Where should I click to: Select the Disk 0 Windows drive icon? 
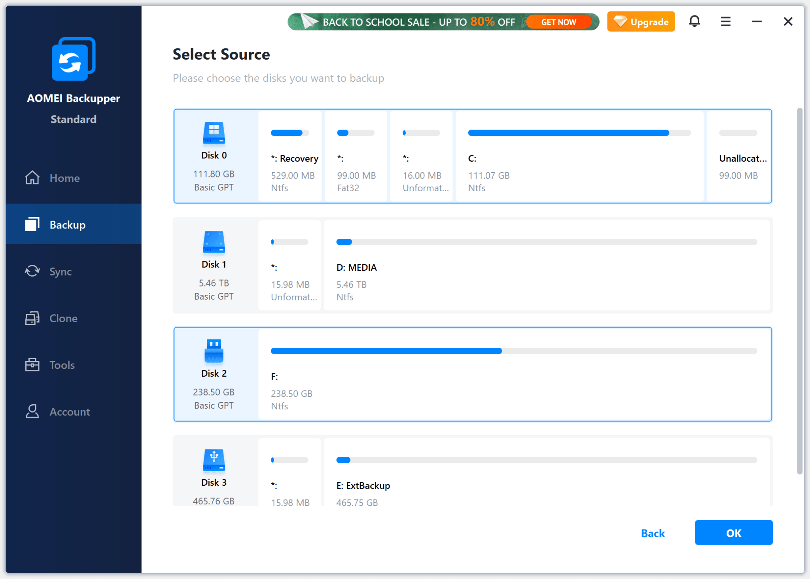point(214,133)
